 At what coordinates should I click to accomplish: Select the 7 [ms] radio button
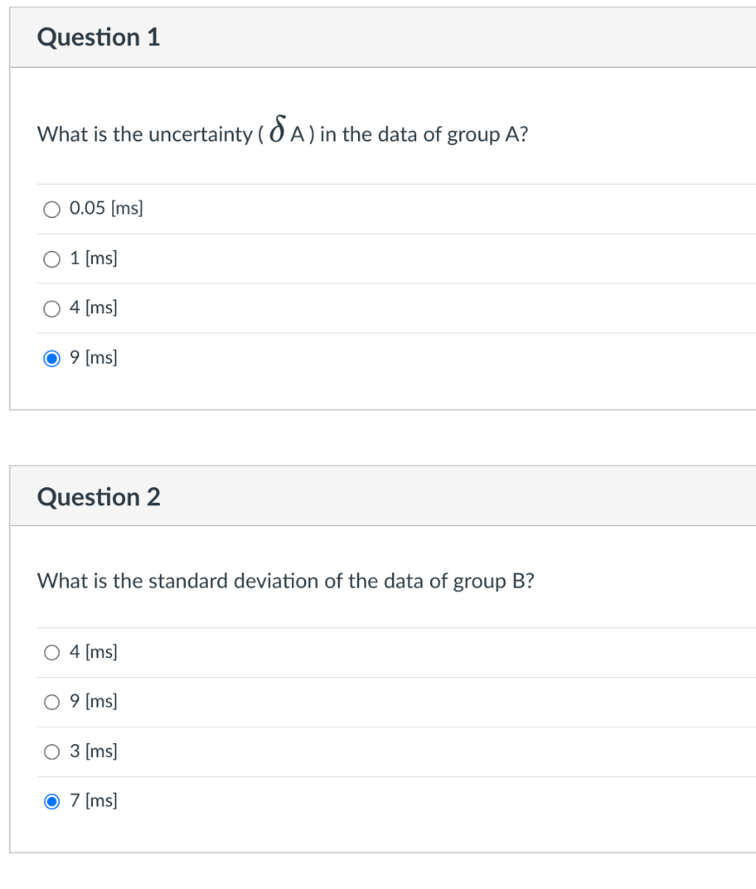52,800
